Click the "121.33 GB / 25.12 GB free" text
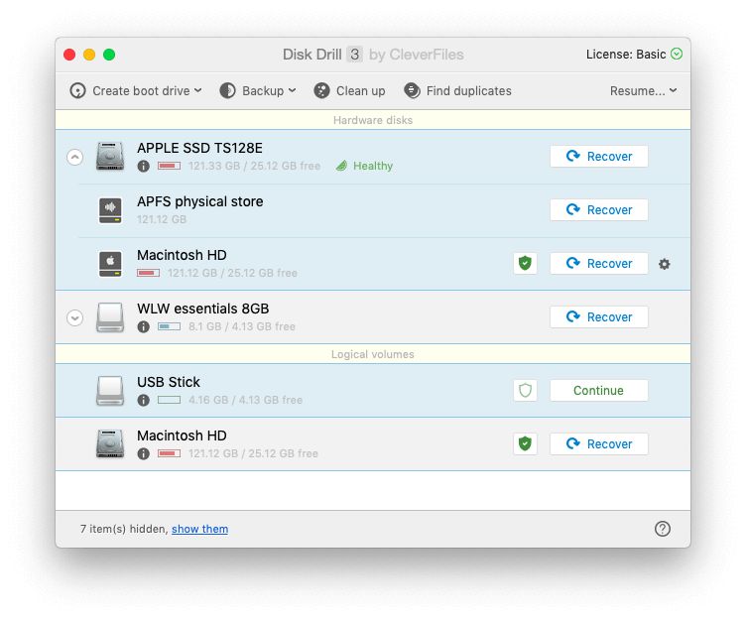This screenshot has width=746, height=621. pos(254,166)
